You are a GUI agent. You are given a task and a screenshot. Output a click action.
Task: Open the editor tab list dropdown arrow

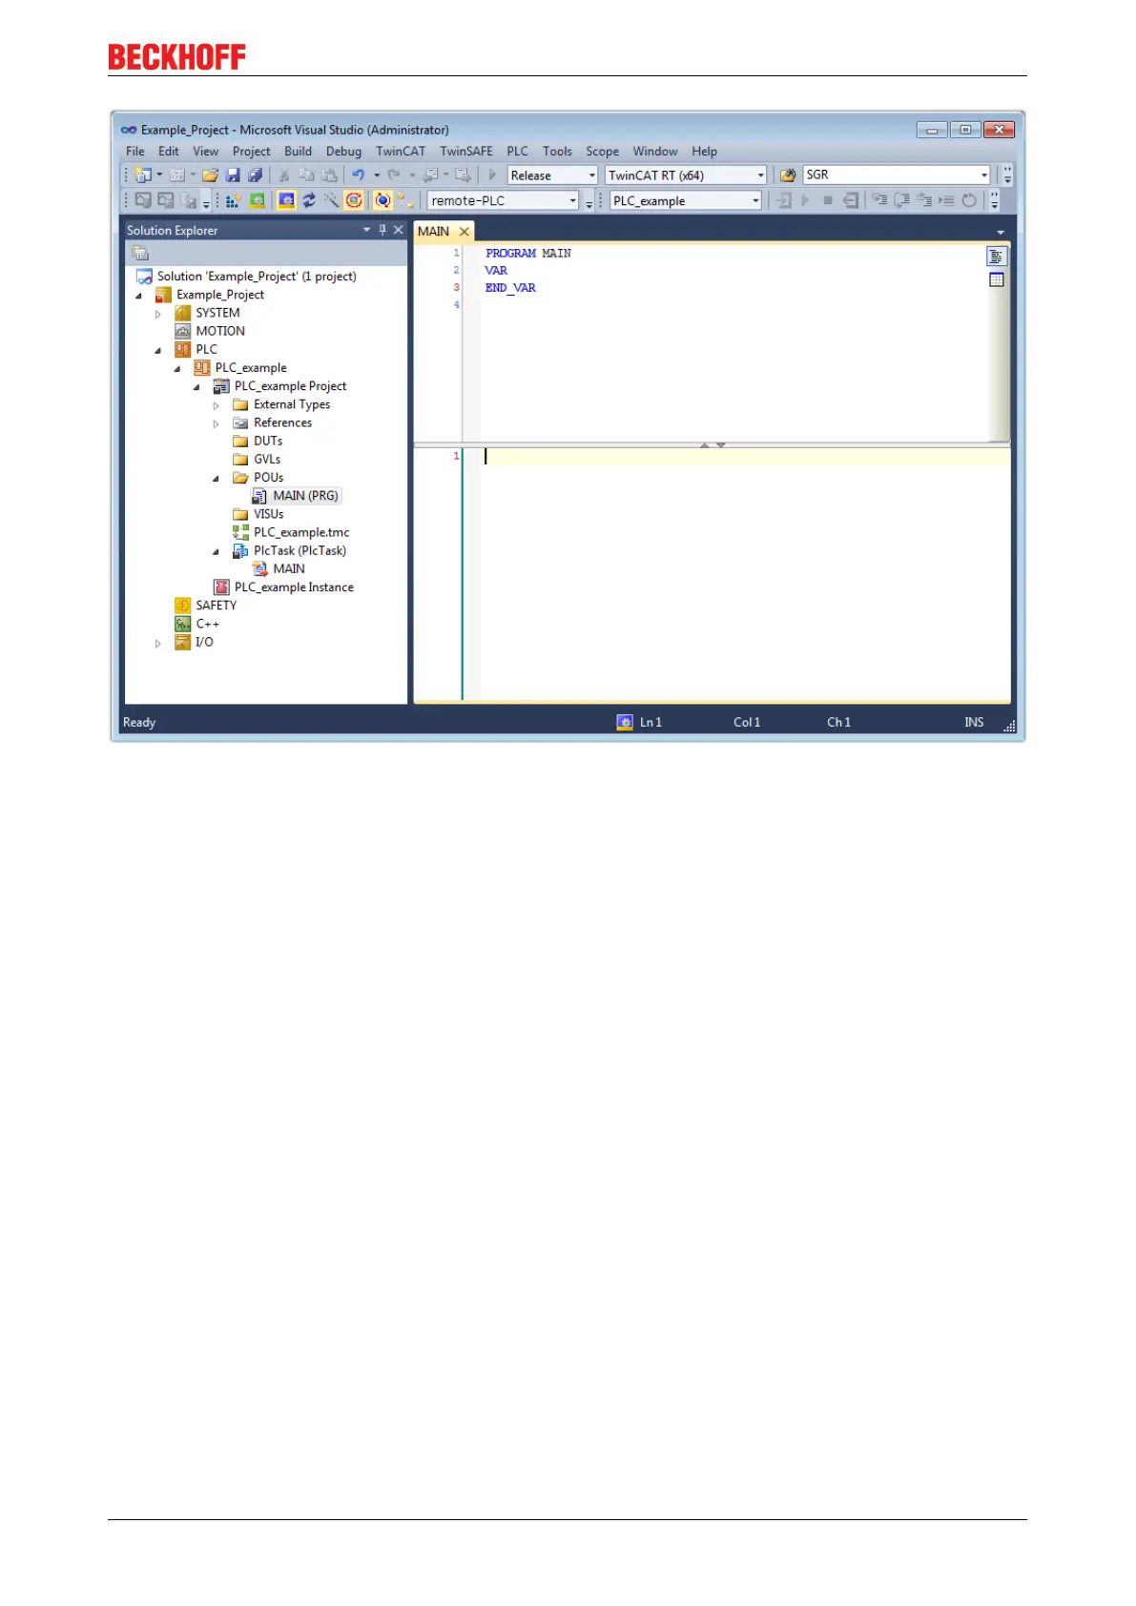click(x=1001, y=232)
